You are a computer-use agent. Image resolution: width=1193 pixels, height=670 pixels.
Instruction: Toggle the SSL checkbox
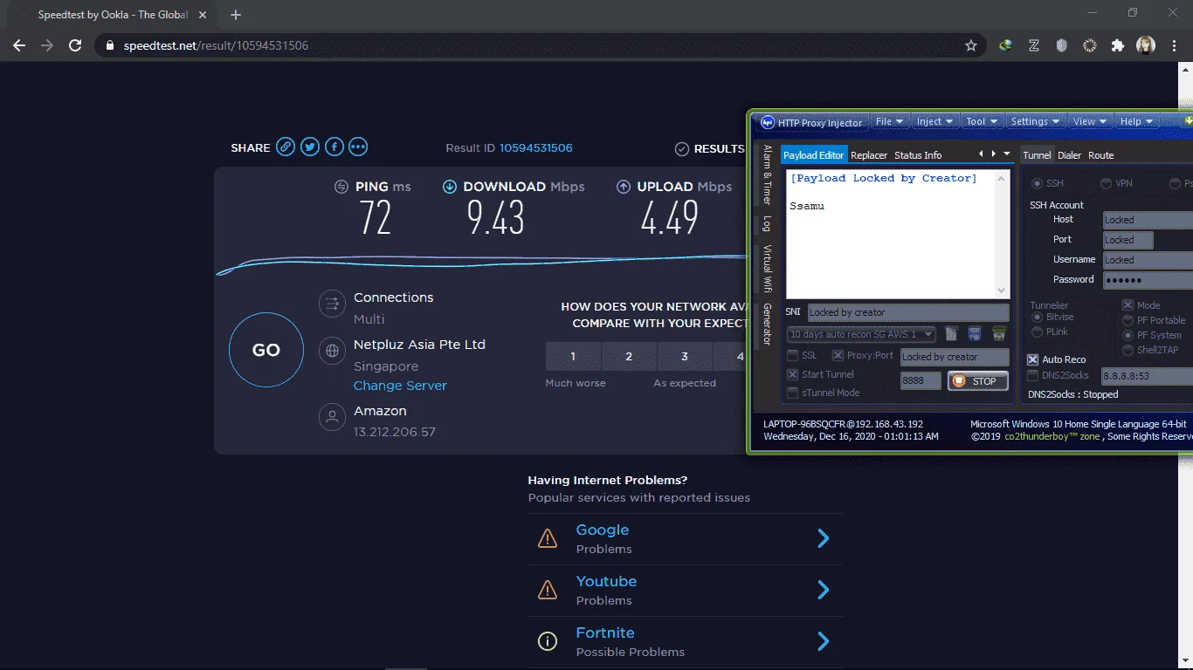click(792, 356)
